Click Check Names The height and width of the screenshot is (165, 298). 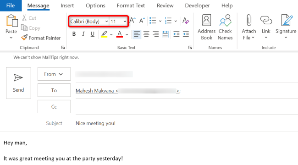tap(225, 27)
